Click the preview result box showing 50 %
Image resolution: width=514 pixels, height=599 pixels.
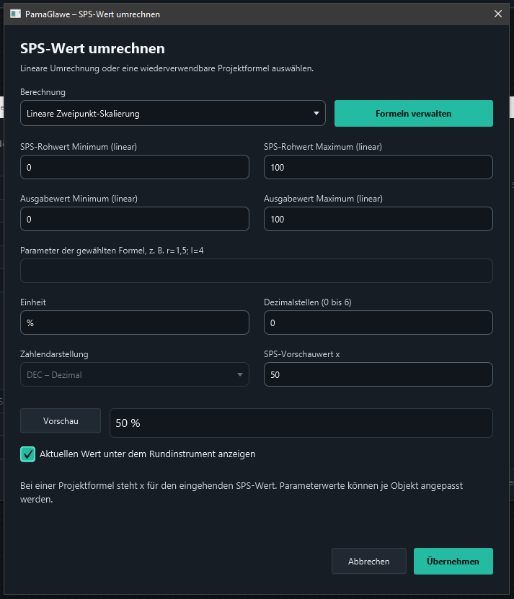tap(301, 423)
